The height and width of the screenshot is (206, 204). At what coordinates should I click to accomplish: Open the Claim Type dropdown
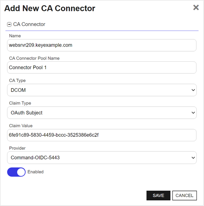pos(102,113)
